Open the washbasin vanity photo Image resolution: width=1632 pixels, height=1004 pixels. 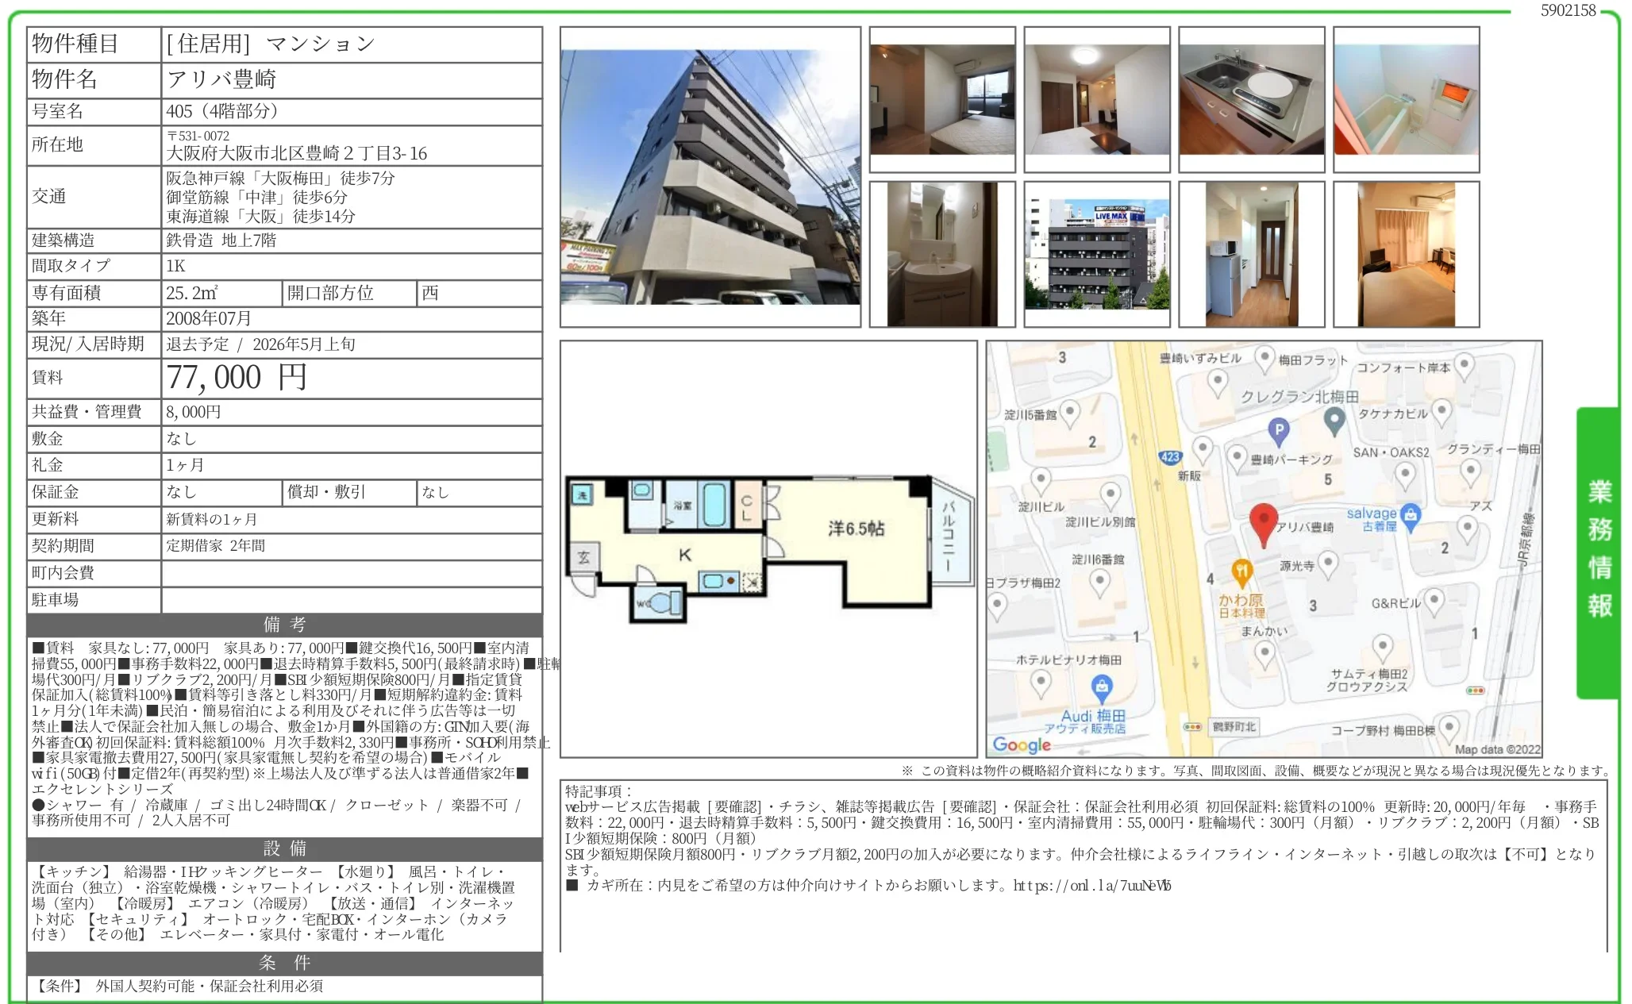point(942,254)
